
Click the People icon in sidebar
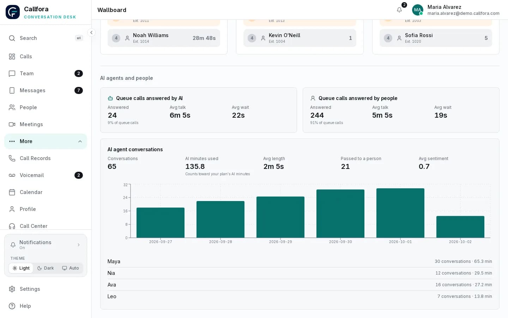(12, 107)
